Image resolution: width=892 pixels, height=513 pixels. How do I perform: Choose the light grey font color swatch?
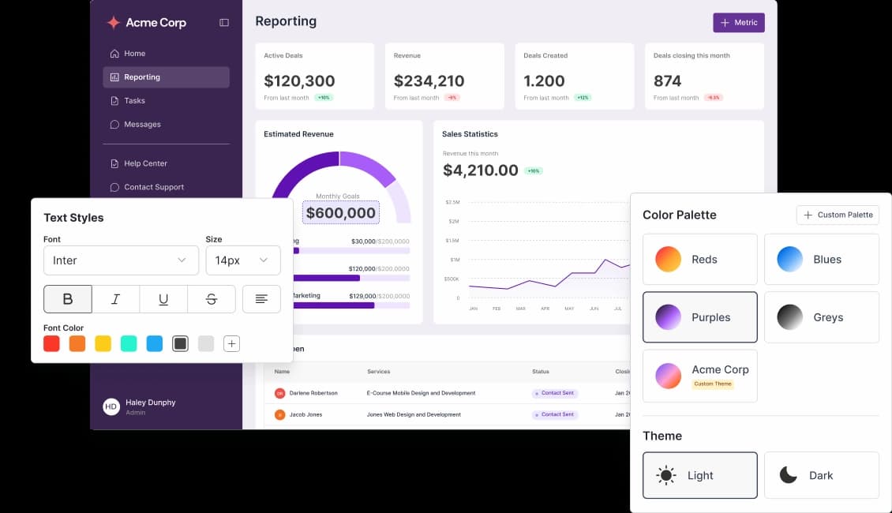(x=206, y=343)
